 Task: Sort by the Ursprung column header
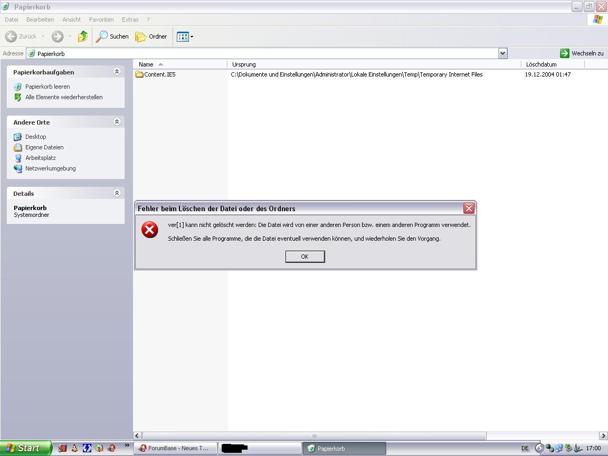click(x=374, y=64)
